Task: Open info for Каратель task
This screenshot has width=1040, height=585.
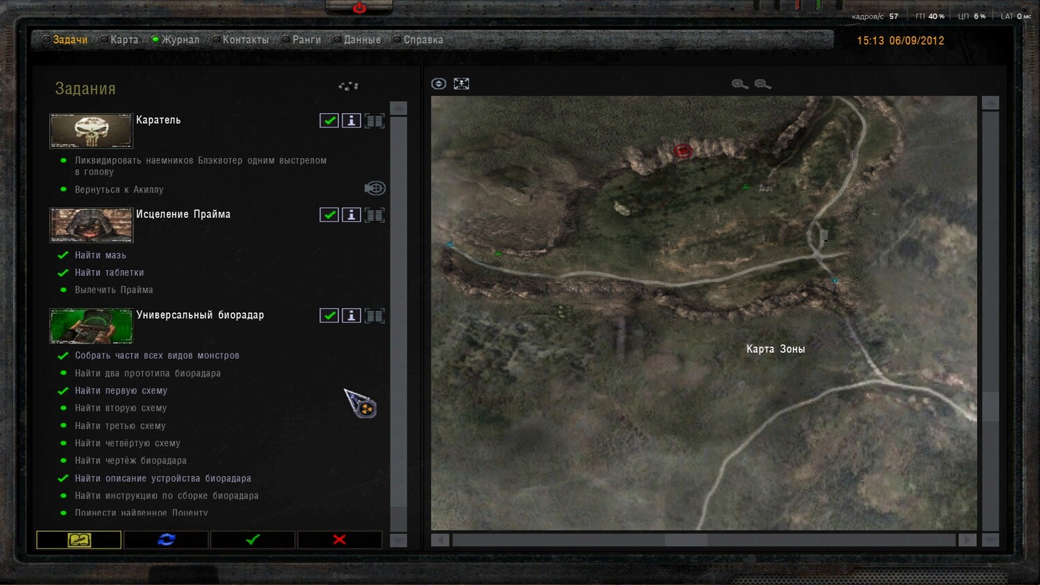Action: coord(352,121)
